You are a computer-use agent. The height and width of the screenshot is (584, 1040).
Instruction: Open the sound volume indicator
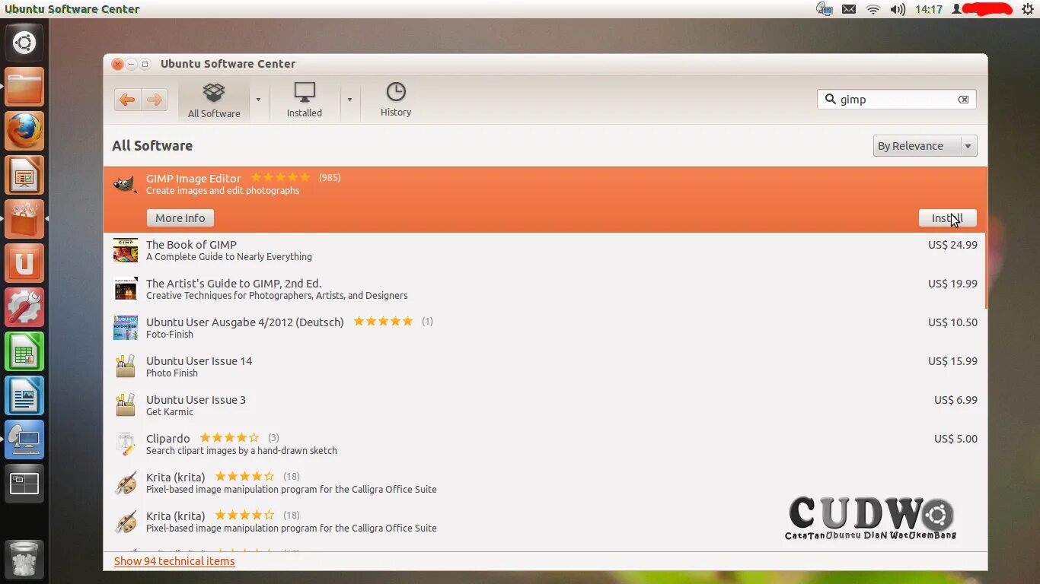pos(898,9)
